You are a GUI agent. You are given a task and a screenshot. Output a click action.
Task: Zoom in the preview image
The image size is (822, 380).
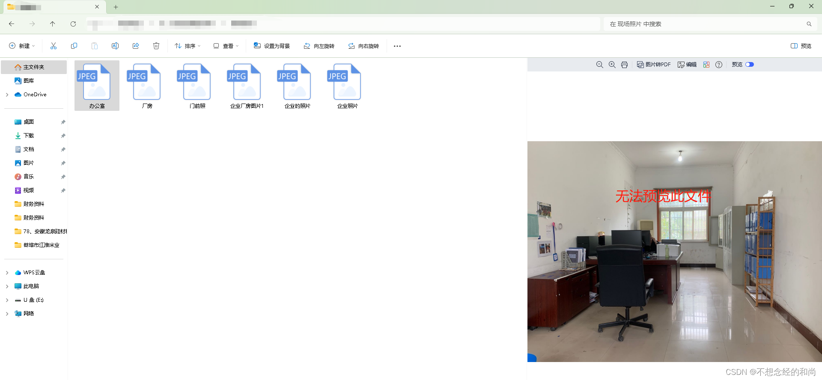click(612, 65)
